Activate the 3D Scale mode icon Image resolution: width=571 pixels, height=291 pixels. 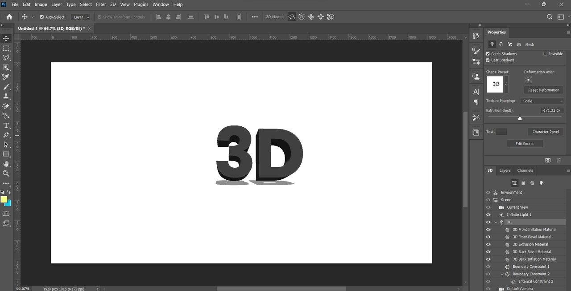331,17
